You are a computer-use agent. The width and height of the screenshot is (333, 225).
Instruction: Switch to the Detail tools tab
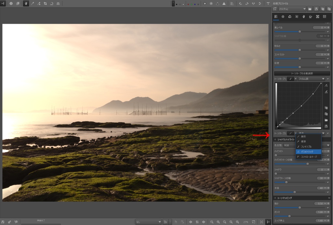283,17
